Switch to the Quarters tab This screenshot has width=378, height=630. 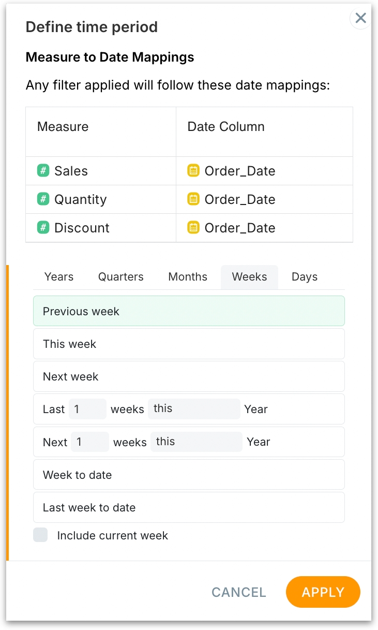coord(121,277)
